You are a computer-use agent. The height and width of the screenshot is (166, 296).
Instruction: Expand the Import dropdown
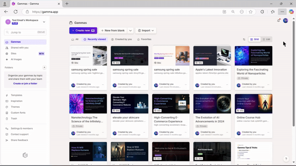click(145, 31)
